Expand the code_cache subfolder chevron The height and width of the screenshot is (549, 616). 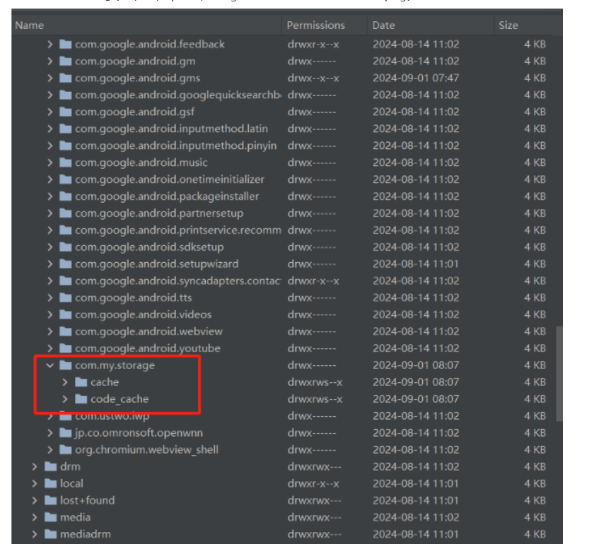tap(65, 399)
